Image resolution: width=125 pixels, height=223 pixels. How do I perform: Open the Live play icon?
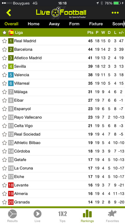pos(37,214)
